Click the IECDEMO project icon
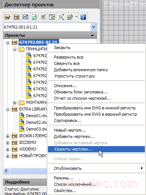 pos(14,142)
